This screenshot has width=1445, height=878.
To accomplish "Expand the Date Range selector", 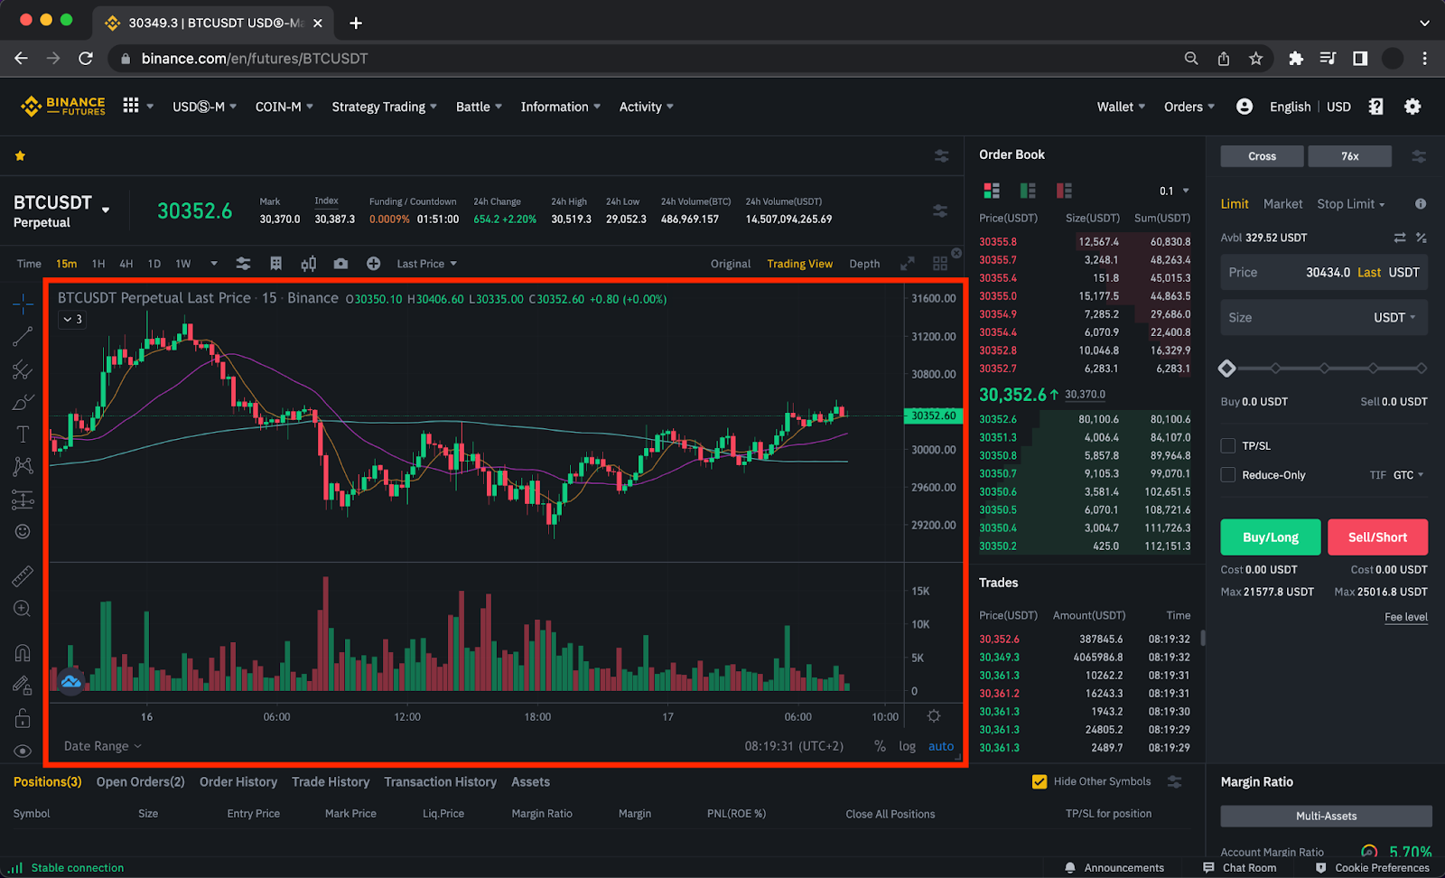I will [103, 746].
